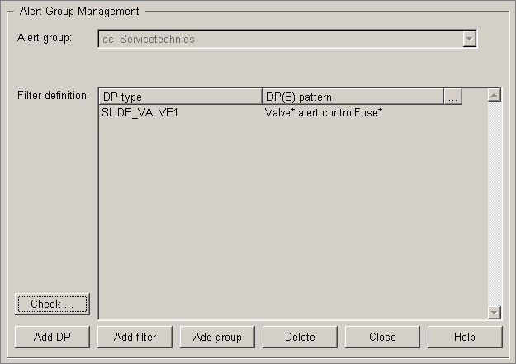Open the Alert group dropdown arrow

point(469,39)
